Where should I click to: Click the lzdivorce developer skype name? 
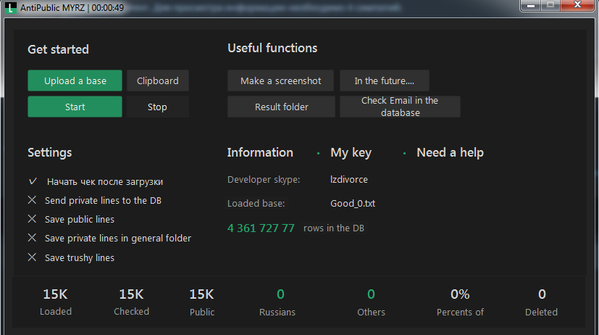349,179
